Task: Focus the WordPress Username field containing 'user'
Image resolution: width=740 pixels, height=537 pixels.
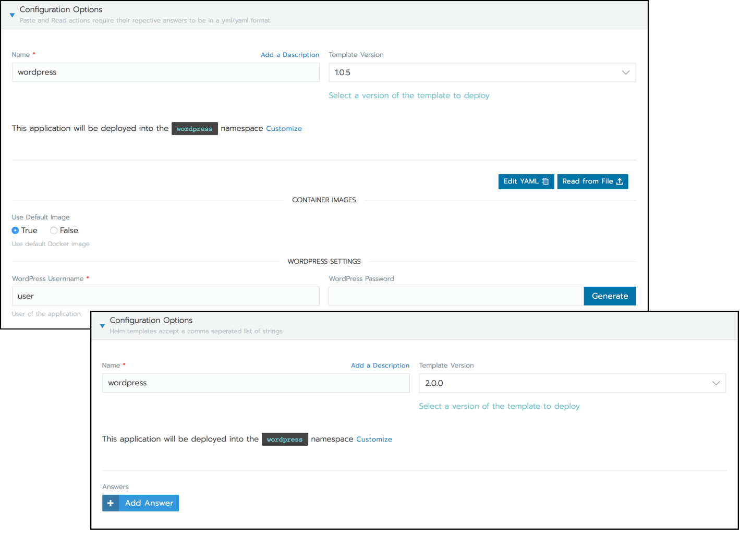Action: (166, 296)
